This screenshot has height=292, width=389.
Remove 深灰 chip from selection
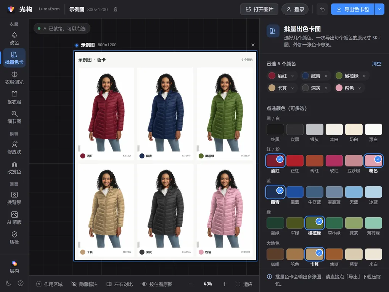pyautogui.click(x=326, y=88)
